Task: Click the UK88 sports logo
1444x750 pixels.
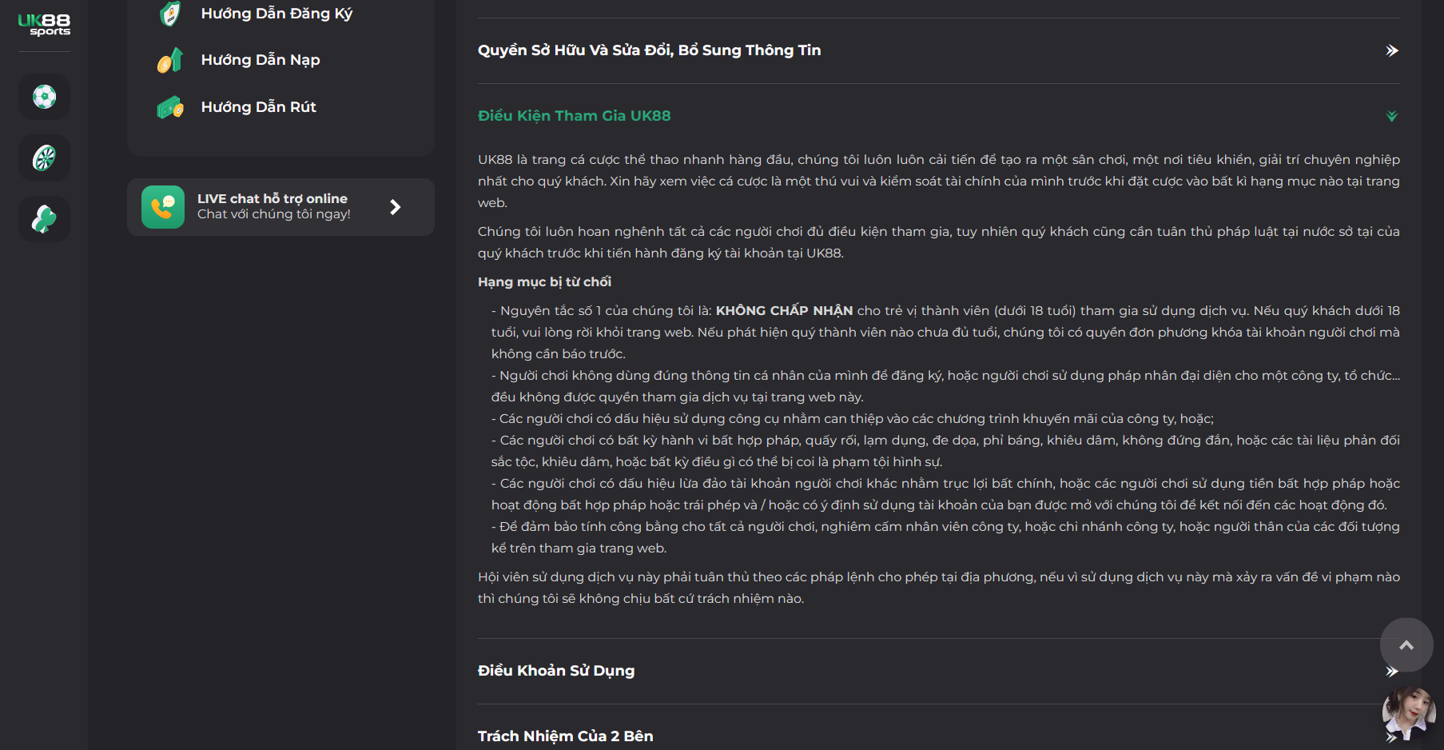Action: (44, 25)
